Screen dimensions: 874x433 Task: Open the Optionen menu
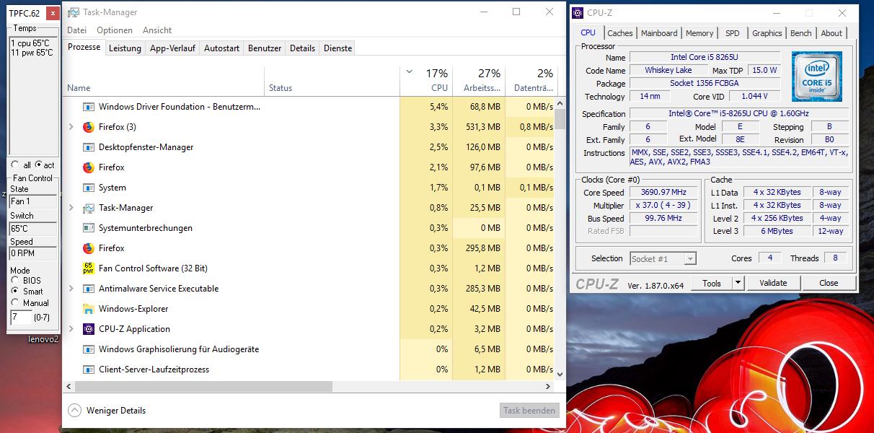click(115, 30)
